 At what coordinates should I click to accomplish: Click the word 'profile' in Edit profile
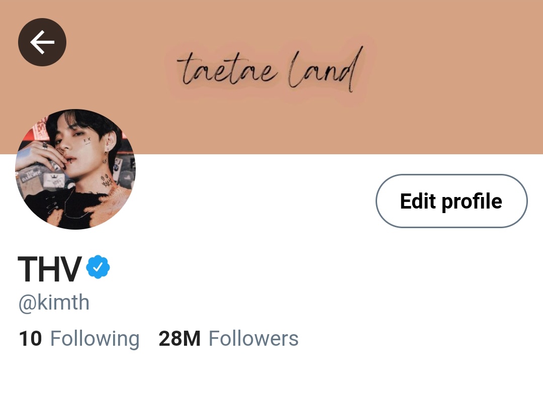(x=472, y=202)
